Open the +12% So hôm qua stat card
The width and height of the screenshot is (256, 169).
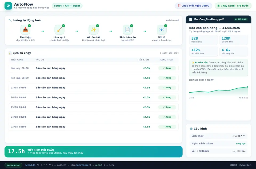tap(203, 52)
